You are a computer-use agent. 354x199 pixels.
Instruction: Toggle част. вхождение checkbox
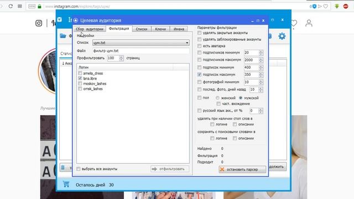tap(218, 103)
